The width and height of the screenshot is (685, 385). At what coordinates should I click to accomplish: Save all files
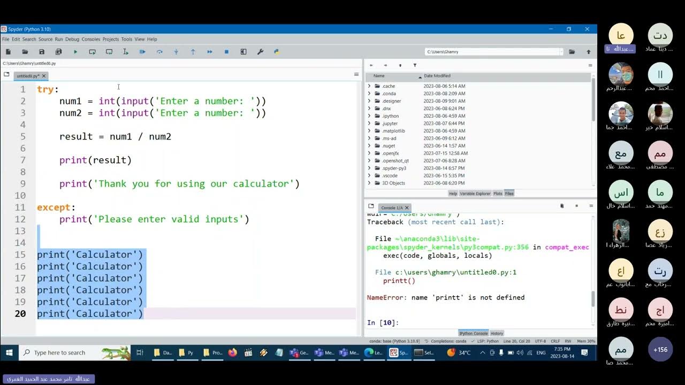(x=58, y=52)
